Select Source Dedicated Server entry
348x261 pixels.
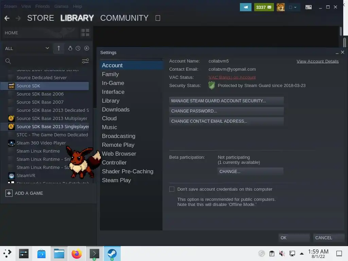coord(45,78)
